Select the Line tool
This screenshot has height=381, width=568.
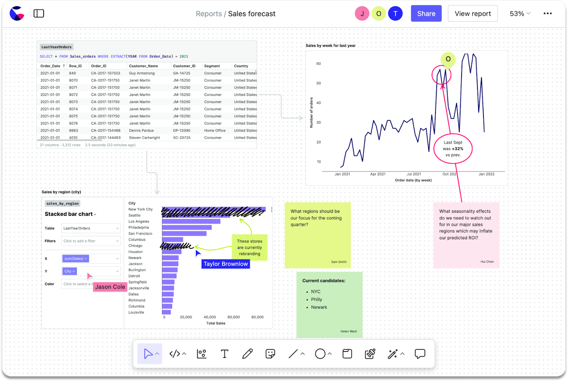[293, 354]
